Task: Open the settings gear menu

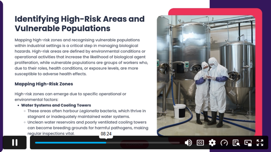Action: pos(212,143)
